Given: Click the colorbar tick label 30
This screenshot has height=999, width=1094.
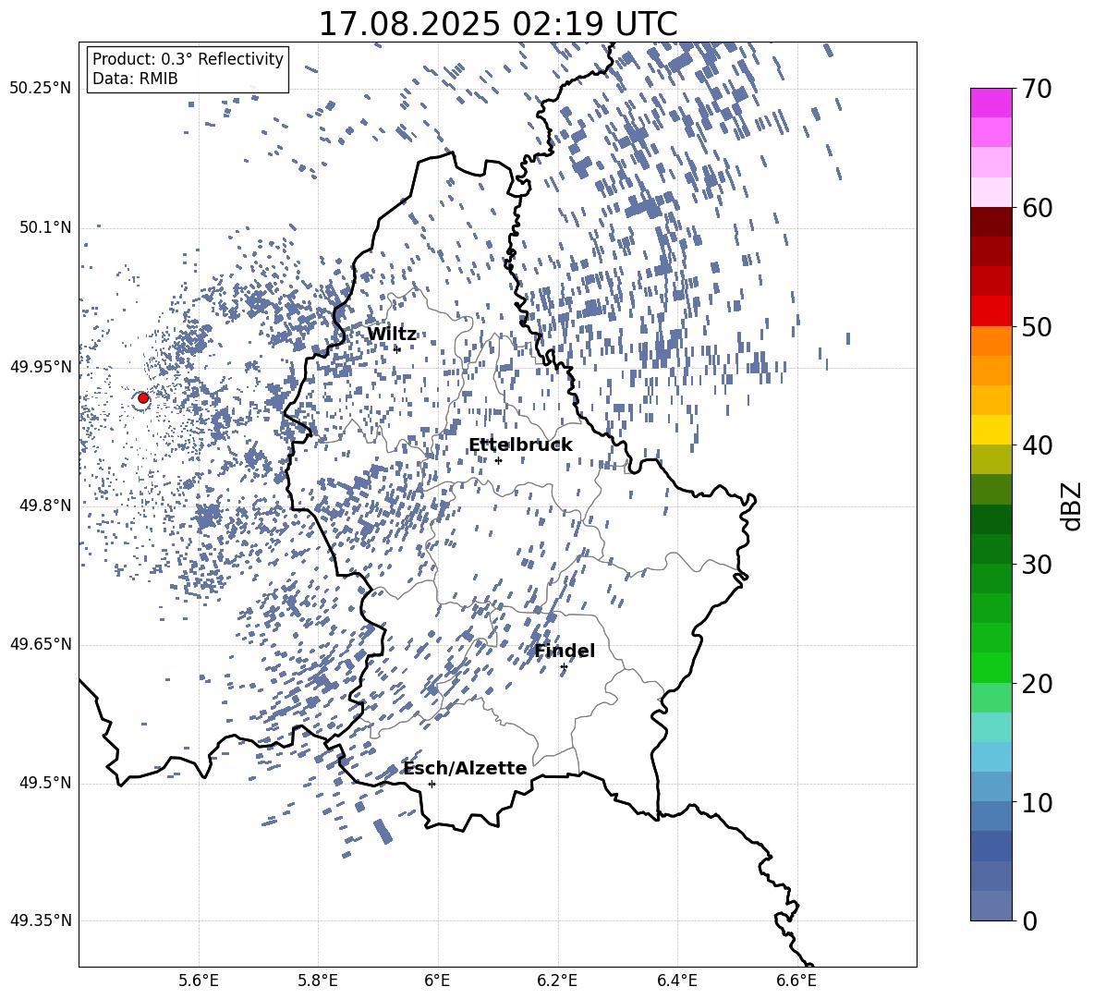Looking at the screenshot, I should click(1038, 565).
